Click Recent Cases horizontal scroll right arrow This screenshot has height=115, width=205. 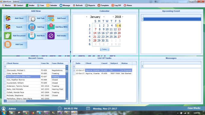tap(64, 101)
